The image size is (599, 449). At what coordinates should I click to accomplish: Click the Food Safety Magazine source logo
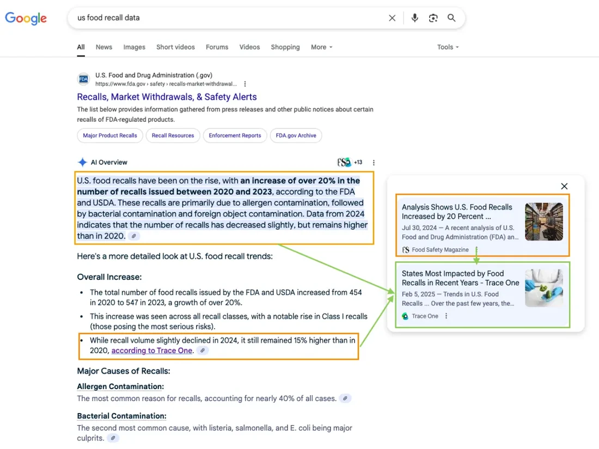point(406,250)
